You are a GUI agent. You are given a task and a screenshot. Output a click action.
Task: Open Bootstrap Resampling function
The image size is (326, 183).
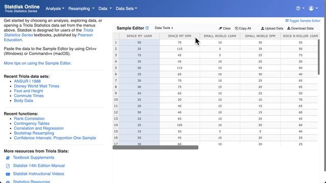34,133
